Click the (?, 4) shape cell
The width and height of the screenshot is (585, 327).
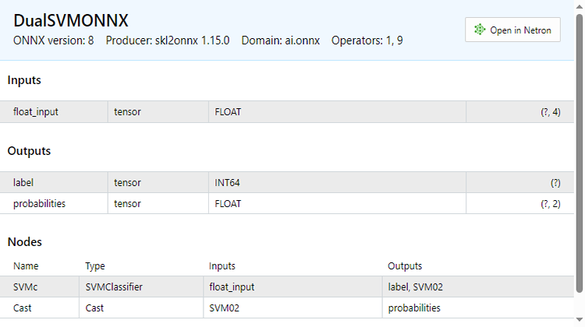[x=520, y=112]
